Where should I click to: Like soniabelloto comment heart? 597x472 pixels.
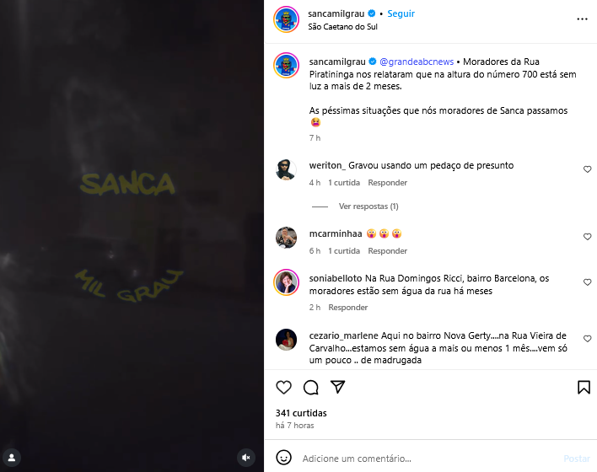588,282
